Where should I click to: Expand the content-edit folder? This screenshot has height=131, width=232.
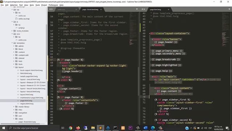[14, 55]
